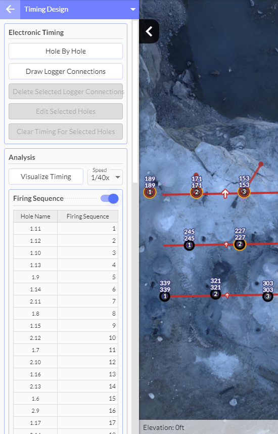This screenshot has height=434, width=278.
Task: Select blast hole marker labeled 303
Action: point(268,296)
